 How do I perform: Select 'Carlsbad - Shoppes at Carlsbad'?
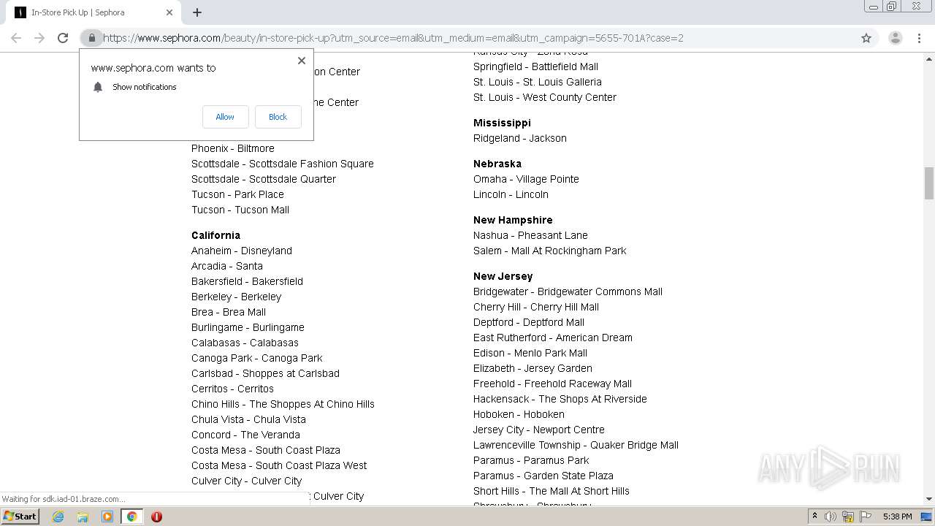(x=265, y=373)
